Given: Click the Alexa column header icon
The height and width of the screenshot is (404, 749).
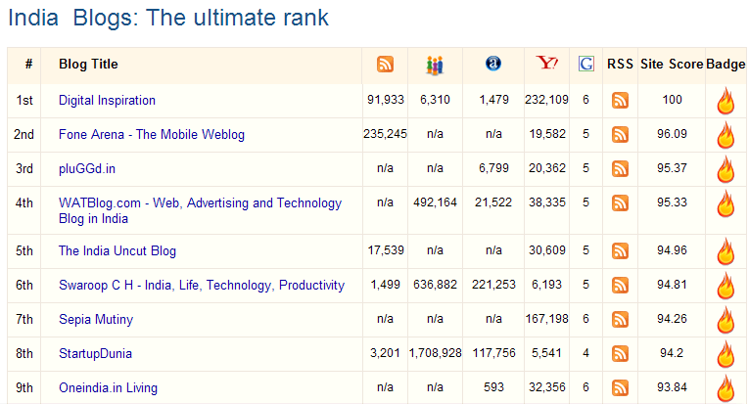Looking at the screenshot, I should click(x=493, y=65).
